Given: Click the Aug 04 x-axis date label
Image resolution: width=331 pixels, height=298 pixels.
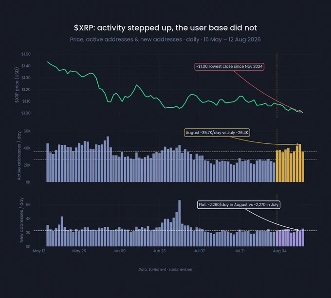Looking at the screenshot, I should coord(280,251).
